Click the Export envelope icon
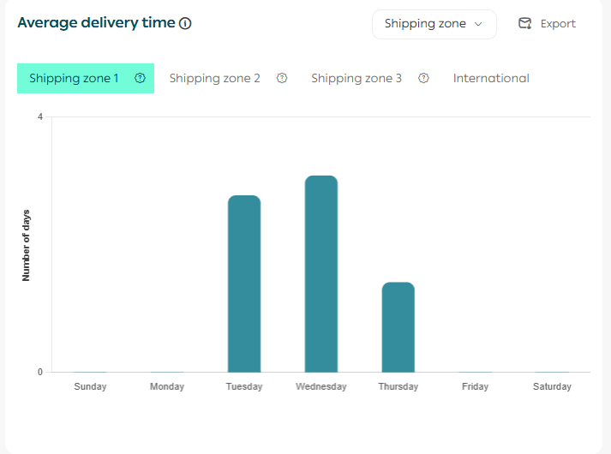Viewport: 611px width, 454px height. 525,24
